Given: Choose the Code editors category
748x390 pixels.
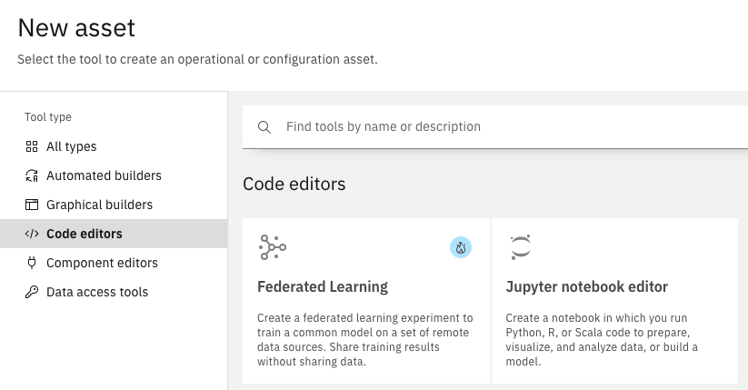Looking at the screenshot, I should [85, 234].
